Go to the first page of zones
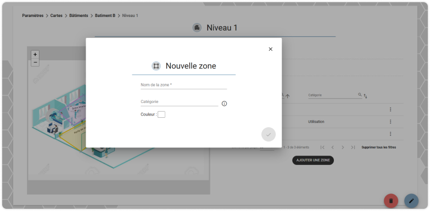Screen dimensions: 430x211 click(x=322, y=147)
